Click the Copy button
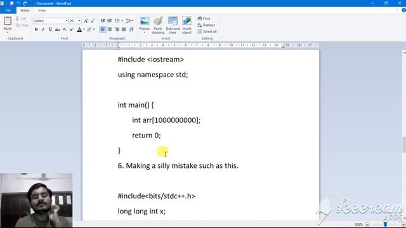Image resolution: width=406 pixels, height=228 pixels. [x=22, y=25]
